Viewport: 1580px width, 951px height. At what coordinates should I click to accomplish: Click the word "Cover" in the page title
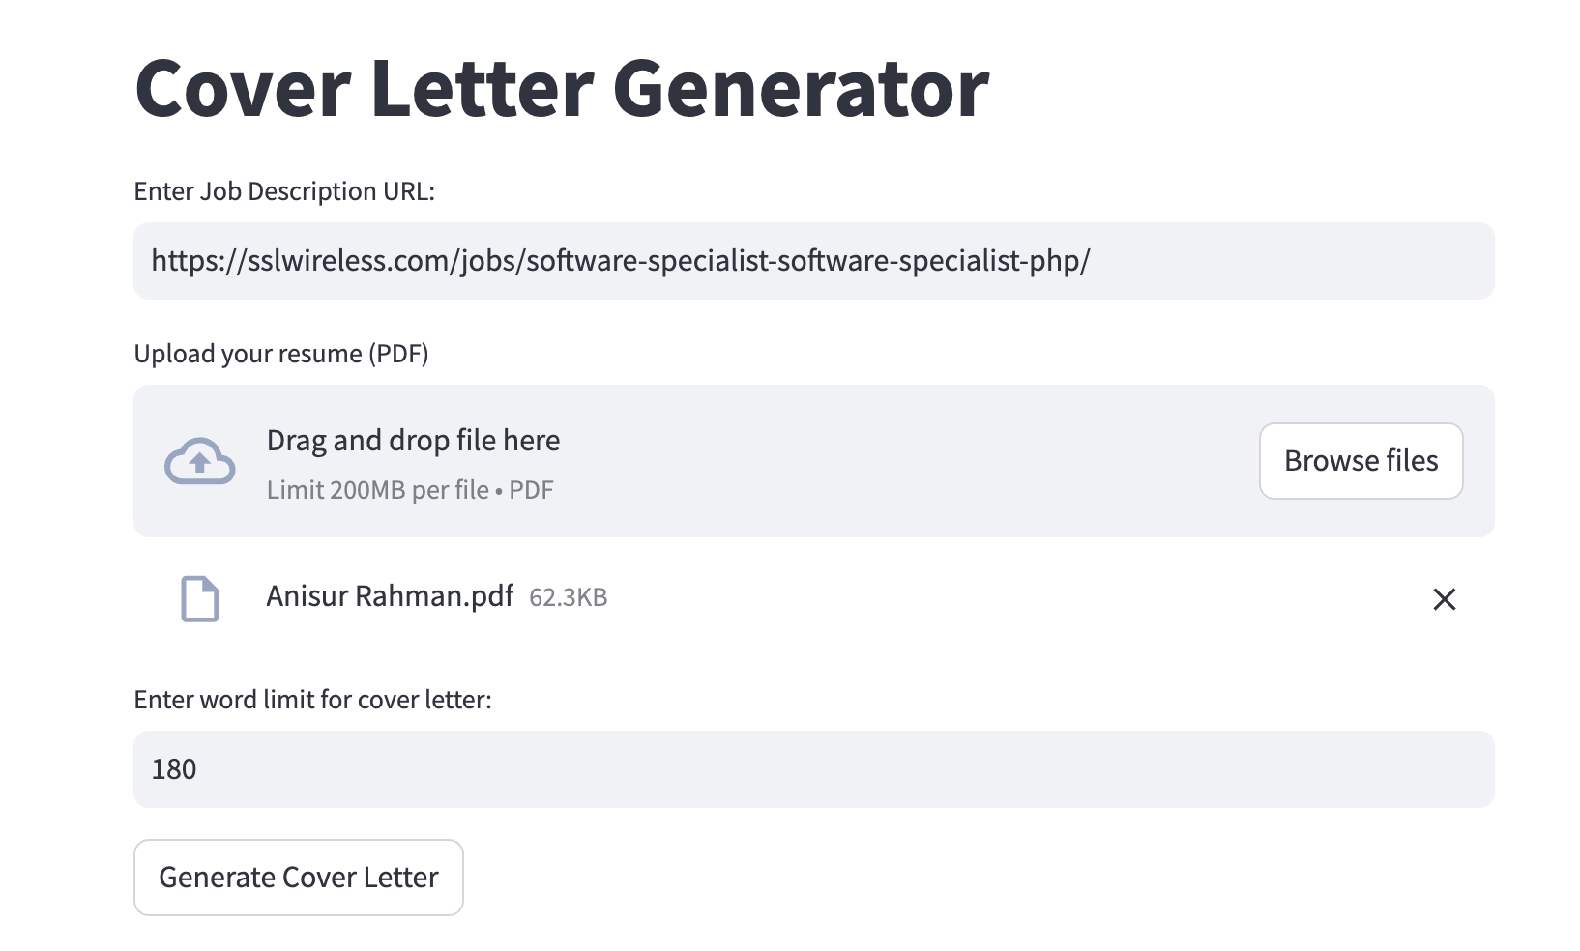pos(243,89)
